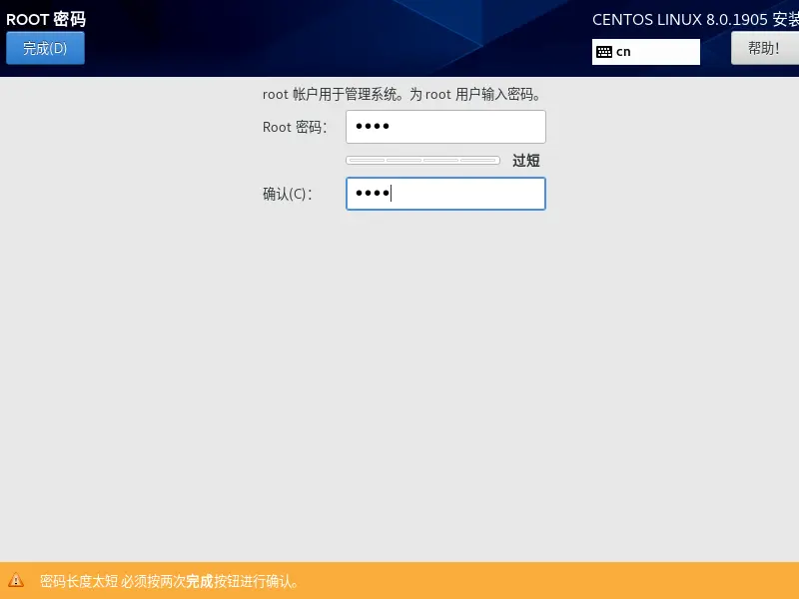The image size is (799, 599).
Task: Click the root 帐户用于管理系统 description text
Action: click(x=401, y=94)
